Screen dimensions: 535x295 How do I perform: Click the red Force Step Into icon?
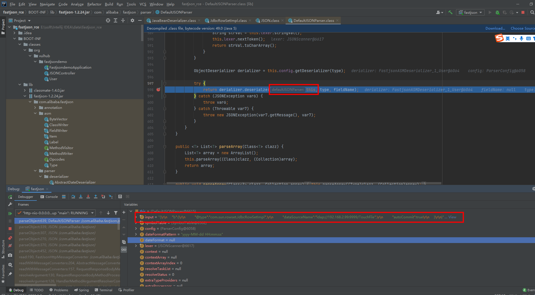coord(88,196)
